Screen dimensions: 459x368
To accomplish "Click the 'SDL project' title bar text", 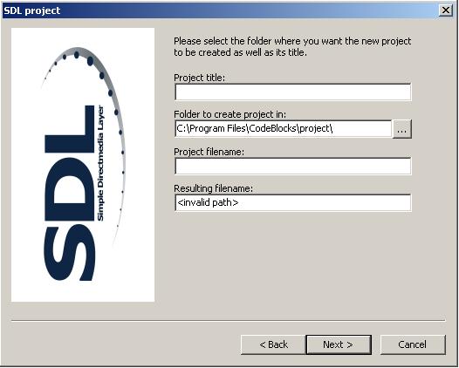I will [32, 10].
